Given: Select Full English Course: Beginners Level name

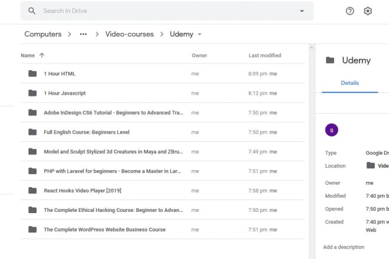Looking at the screenshot, I should pyautogui.click(x=87, y=132).
